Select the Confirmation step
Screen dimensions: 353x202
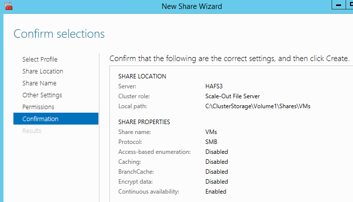tap(40, 119)
